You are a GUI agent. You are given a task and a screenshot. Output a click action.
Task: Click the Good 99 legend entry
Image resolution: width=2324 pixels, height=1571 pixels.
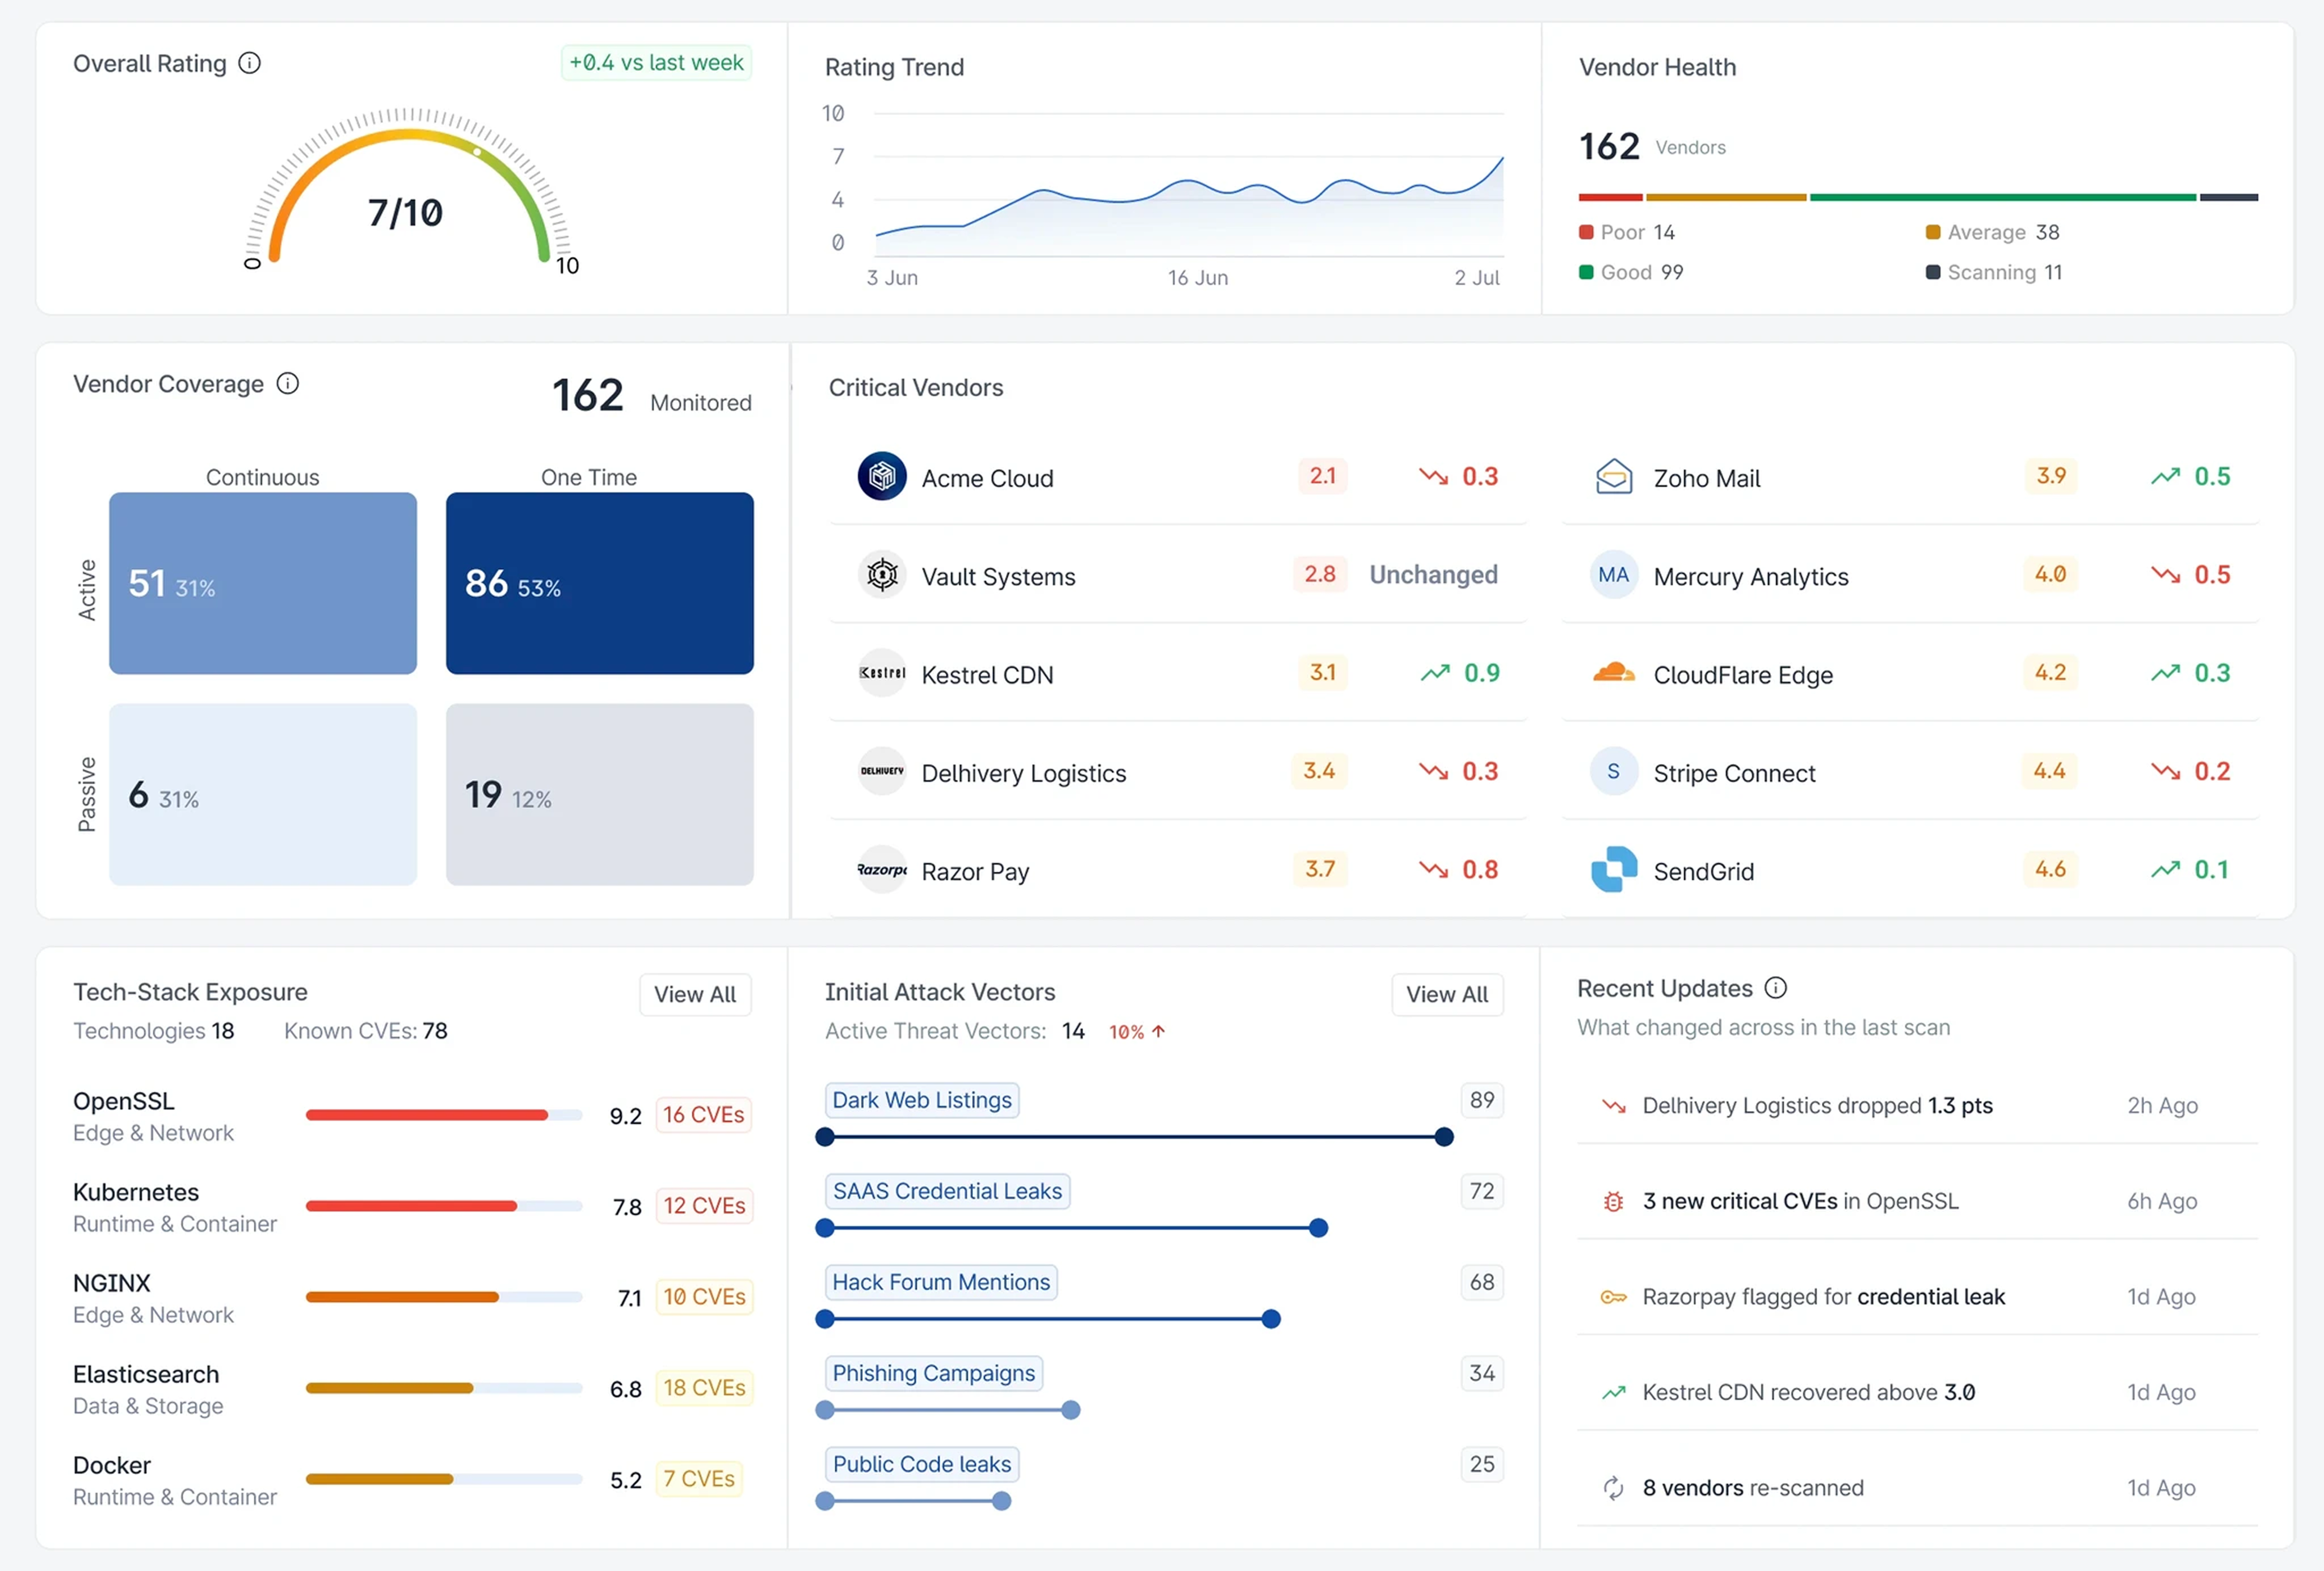click(1631, 272)
